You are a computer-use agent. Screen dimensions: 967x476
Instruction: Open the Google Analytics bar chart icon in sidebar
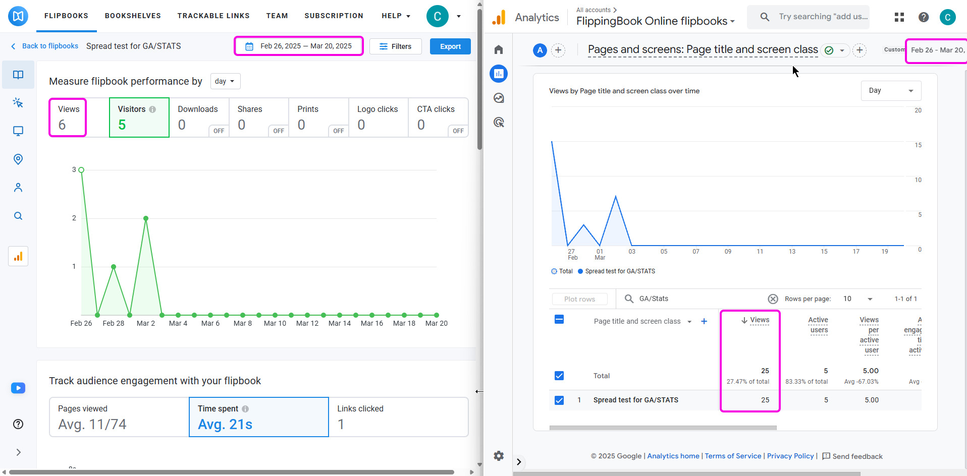click(18, 256)
